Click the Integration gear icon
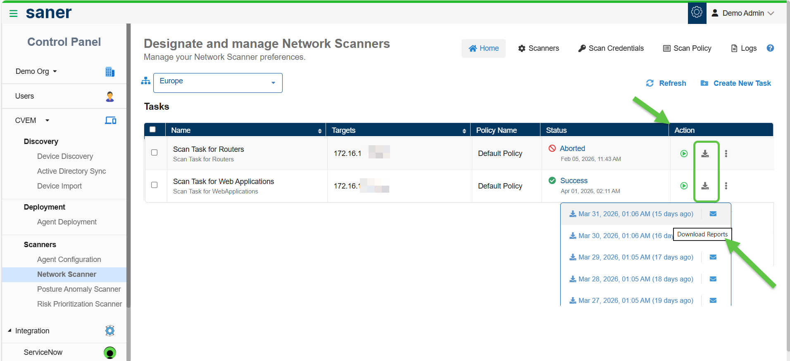 pyautogui.click(x=109, y=330)
